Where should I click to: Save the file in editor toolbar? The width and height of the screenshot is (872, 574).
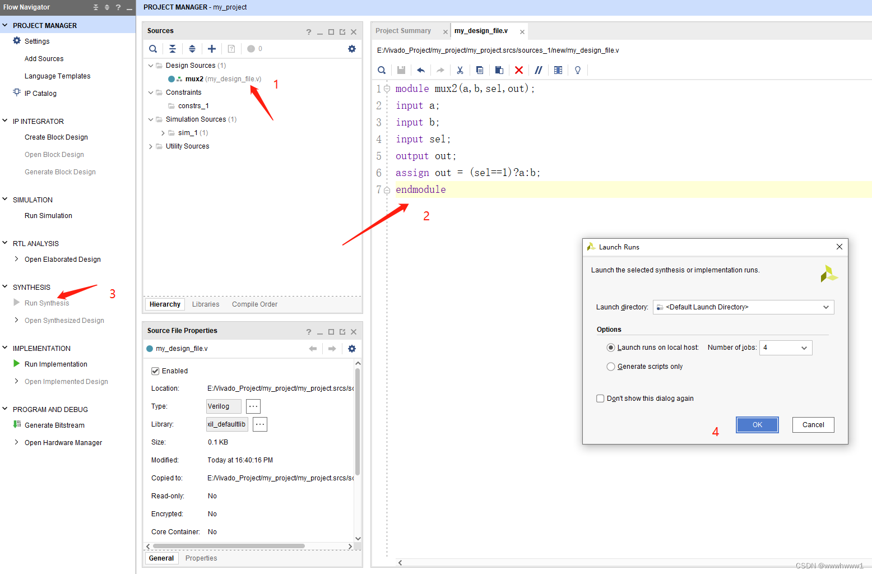click(x=401, y=70)
